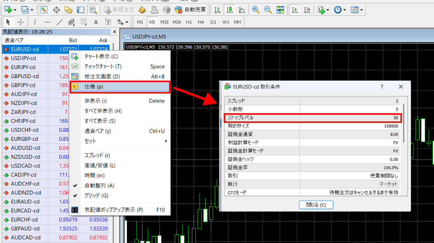Switch chart to candlestick display

[x=230, y=9]
